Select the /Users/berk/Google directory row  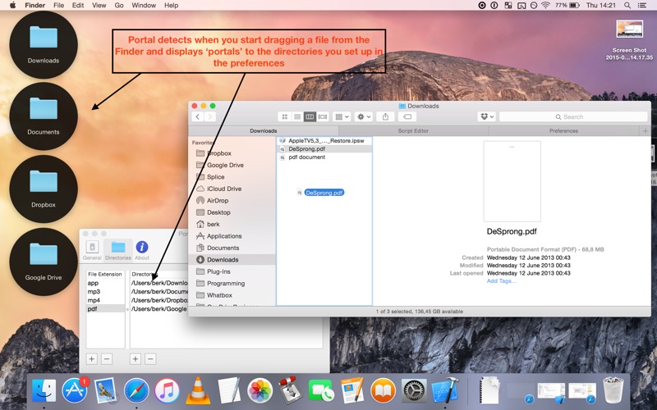pos(159,309)
